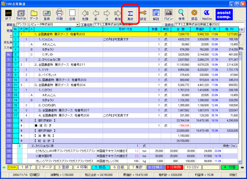Click the 7 集計 function button
Viewport: 247px width, 179px height.
coord(137,167)
